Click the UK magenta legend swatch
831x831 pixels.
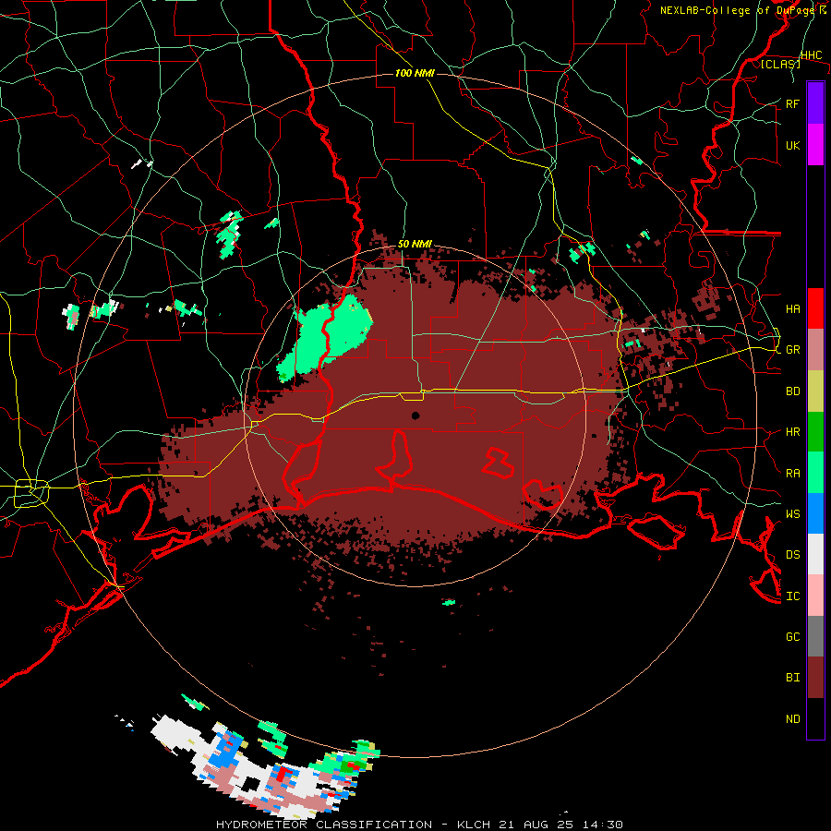coord(815,145)
